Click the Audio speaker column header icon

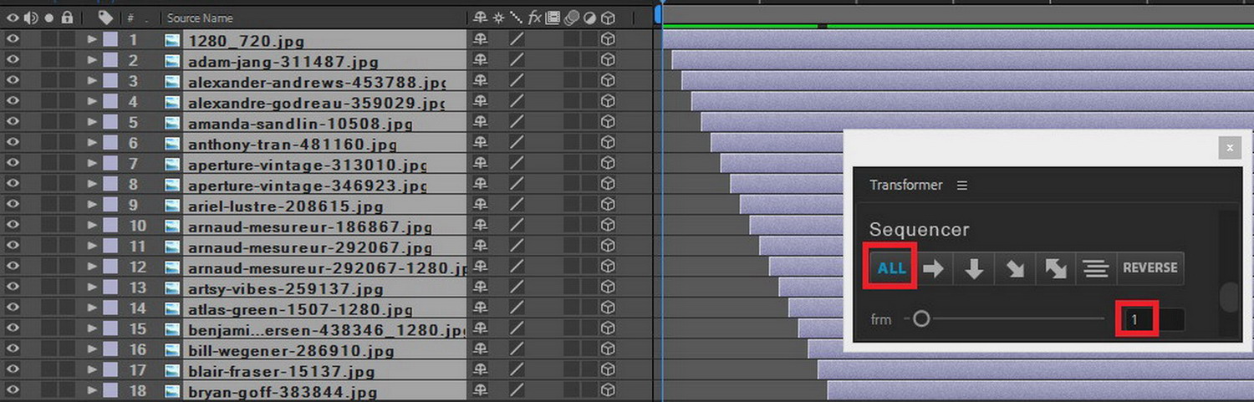tap(31, 18)
